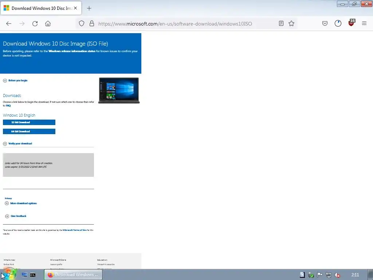Expand More download options section

(x=21, y=203)
